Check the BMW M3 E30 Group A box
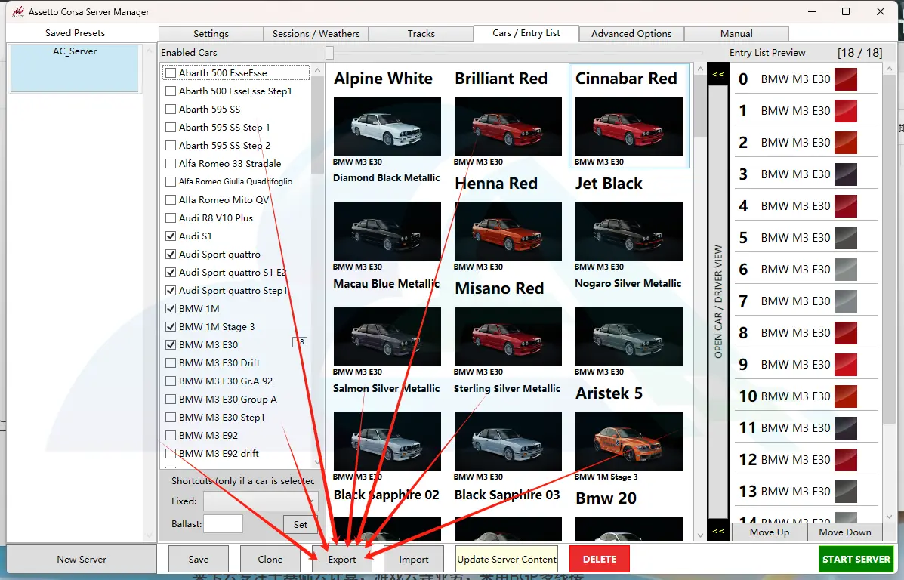 171,399
